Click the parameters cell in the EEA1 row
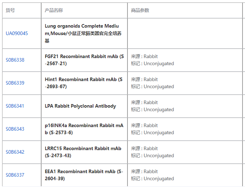The width and height of the screenshot is (245, 188). point(152,175)
